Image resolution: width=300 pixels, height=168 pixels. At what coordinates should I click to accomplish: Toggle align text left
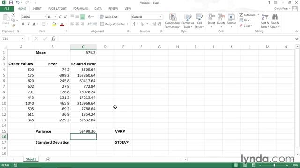72,24
